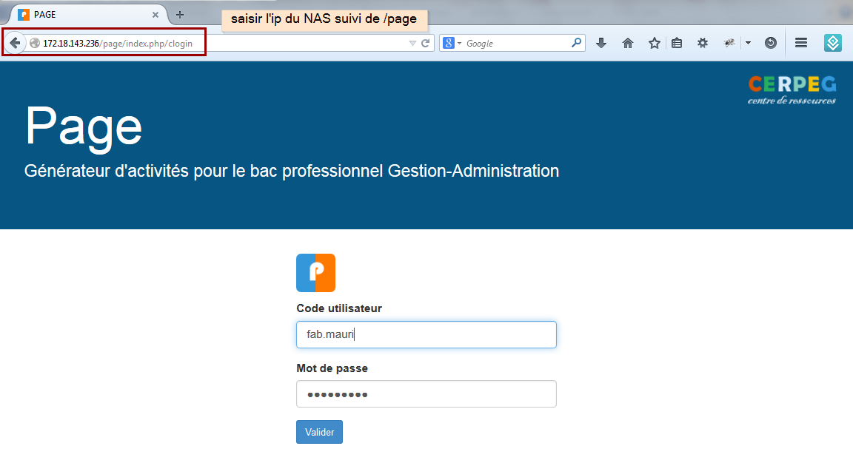Submit the login with the Valider button

click(319, 432)
